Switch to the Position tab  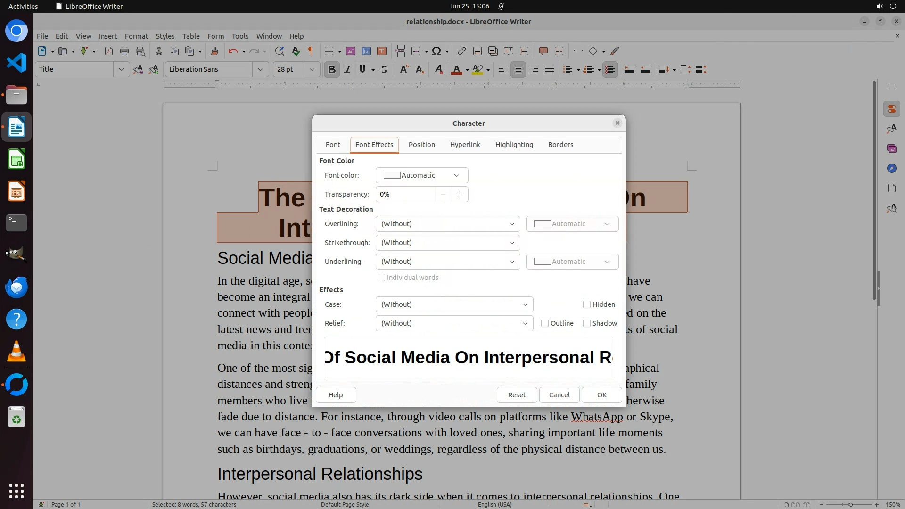pyautogui.click(x=421, y=145)
